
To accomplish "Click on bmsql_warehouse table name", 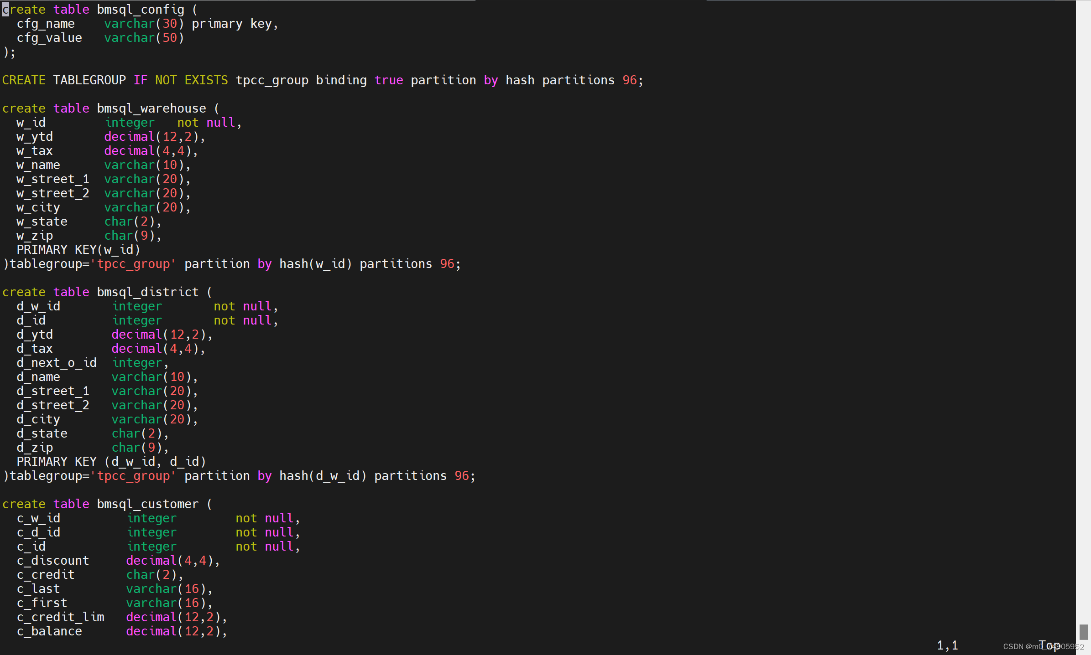I will 151,108.
